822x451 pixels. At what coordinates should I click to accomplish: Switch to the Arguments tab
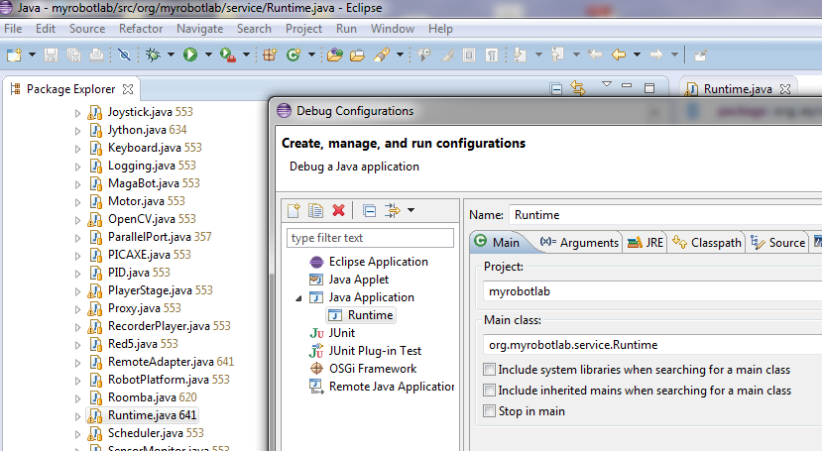580,243
